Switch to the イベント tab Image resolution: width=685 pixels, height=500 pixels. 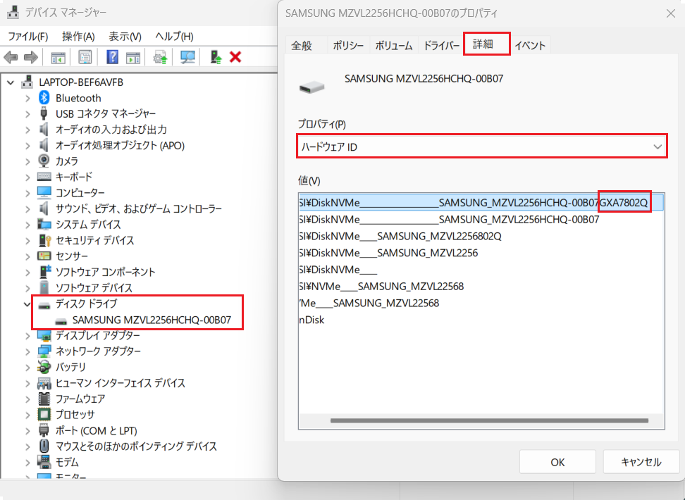(x=530, y=46)
